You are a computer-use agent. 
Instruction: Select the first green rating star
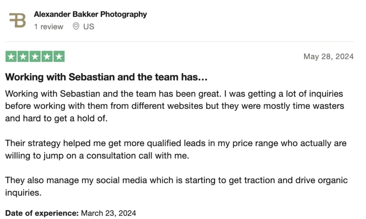coord(11,56)
